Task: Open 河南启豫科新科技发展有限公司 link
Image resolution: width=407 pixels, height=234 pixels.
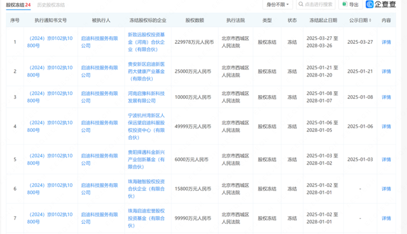Action: [x=146, y=97]
